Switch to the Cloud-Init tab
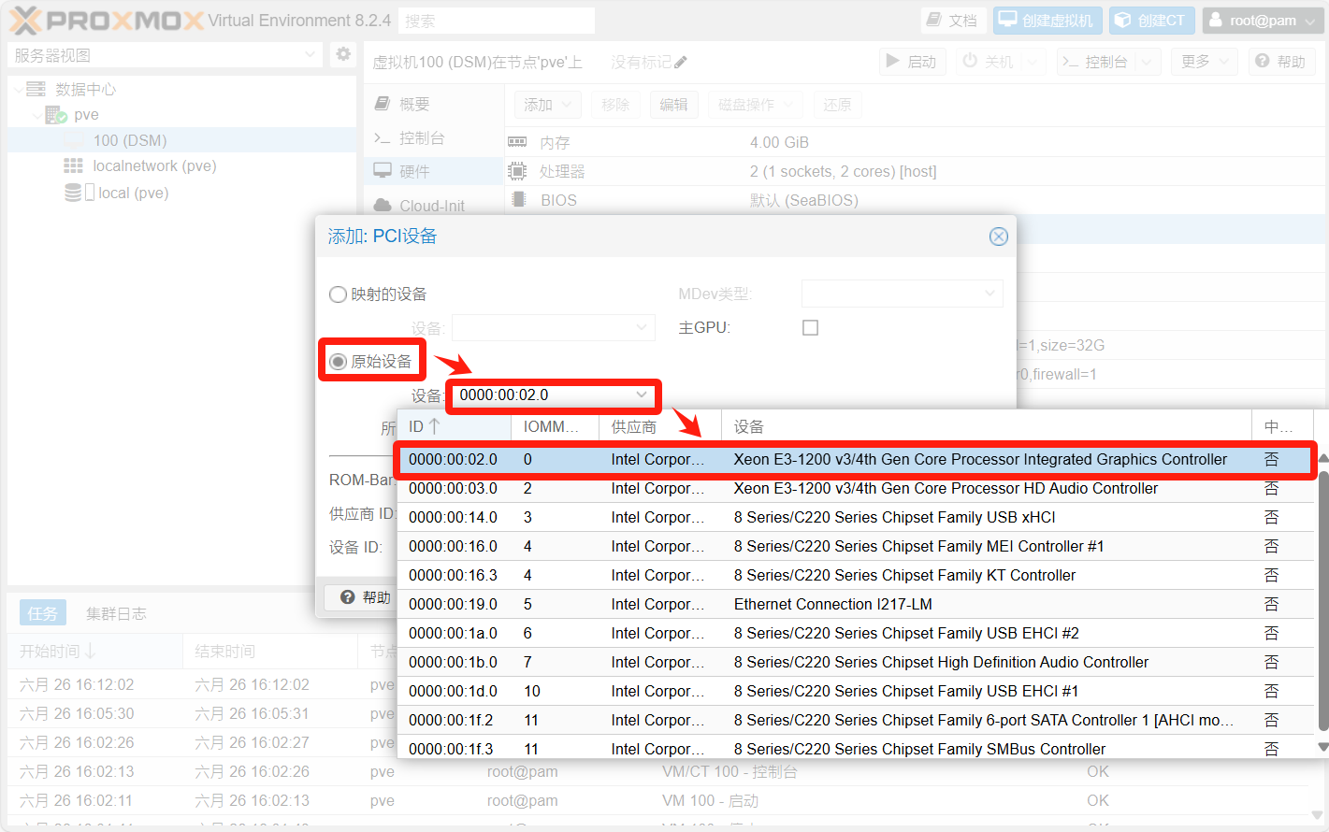Viewport: 1329px width, 832px height. click(431, 206)
